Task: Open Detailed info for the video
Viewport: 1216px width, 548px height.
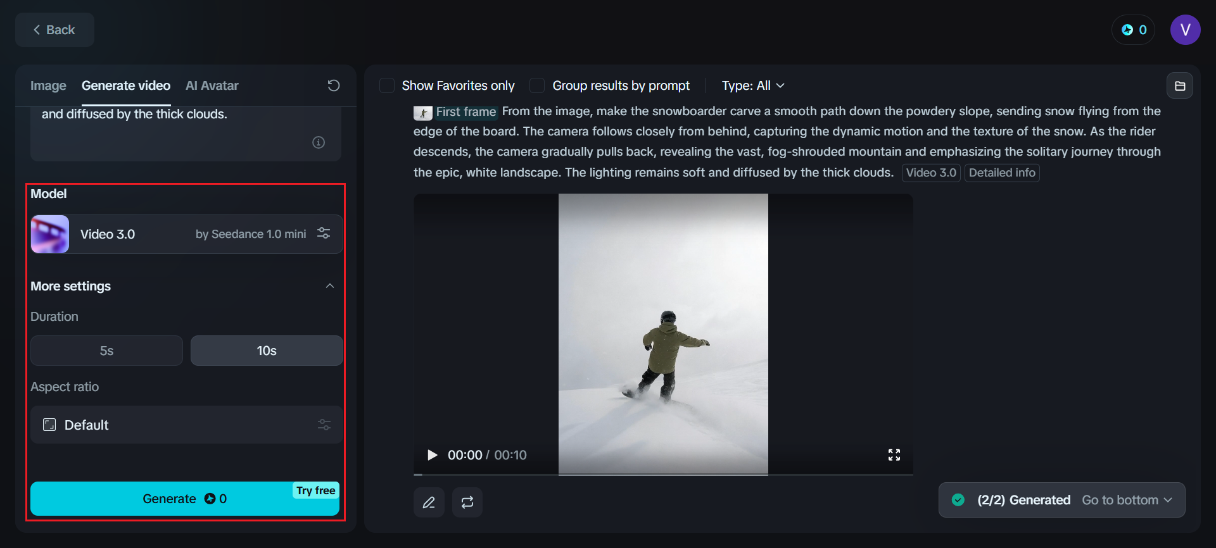Action: [1002, 173]
